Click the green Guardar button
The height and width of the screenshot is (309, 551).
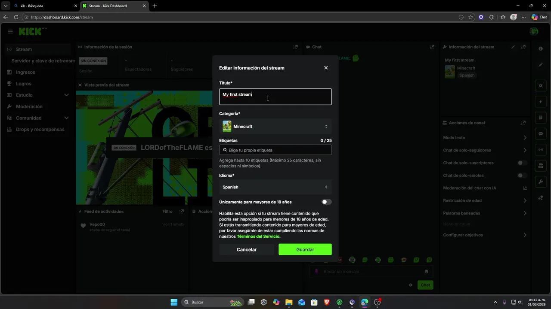pyautogui.click(x=305, y=249)
